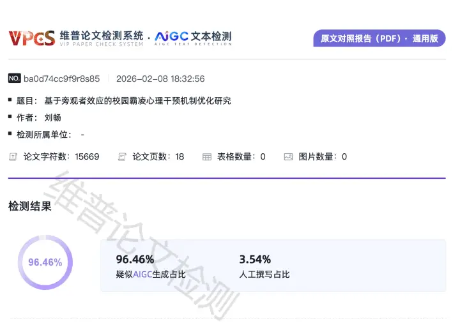Click the bold 96.46% figure in panel

[135, 259]
